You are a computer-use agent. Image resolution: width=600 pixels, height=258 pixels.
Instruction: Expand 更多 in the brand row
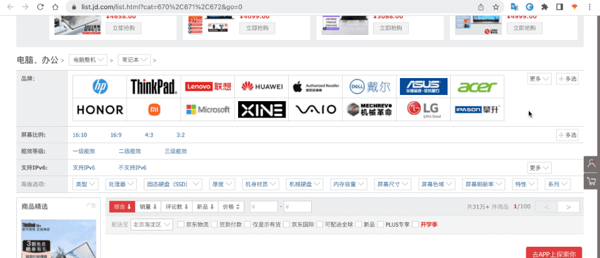(x=539, y=79)
